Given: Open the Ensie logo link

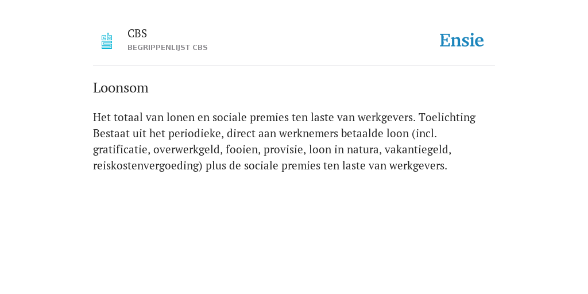Looking at the screenshot, I should [x=462, y=41].
